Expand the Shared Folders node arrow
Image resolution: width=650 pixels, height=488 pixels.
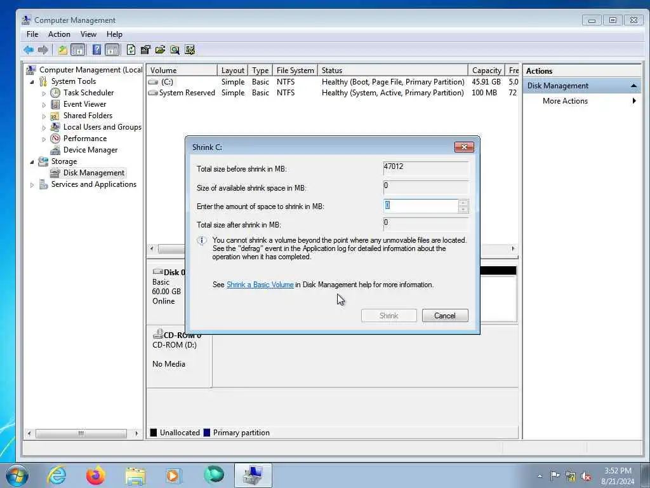pyautogui.click(x=44, y=116)
